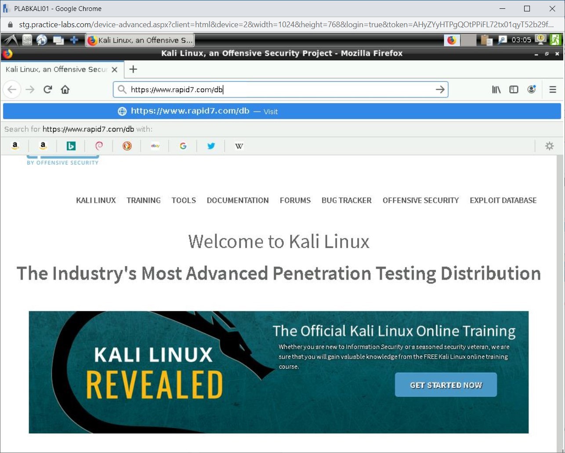Viewport: 565px width, 453px height.
Task: Open a new tab with the plus button
Action: pyautogui.click(x=133, y=69)
